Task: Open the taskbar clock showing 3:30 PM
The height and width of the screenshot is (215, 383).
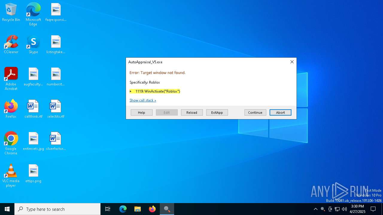Action: click(x=358, y=209)
